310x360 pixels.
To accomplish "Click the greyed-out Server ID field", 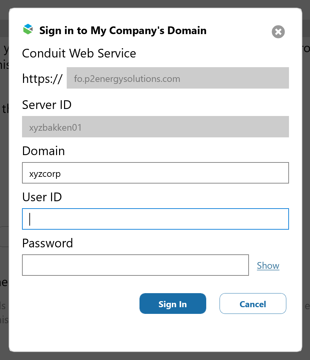I will [155, 127].
